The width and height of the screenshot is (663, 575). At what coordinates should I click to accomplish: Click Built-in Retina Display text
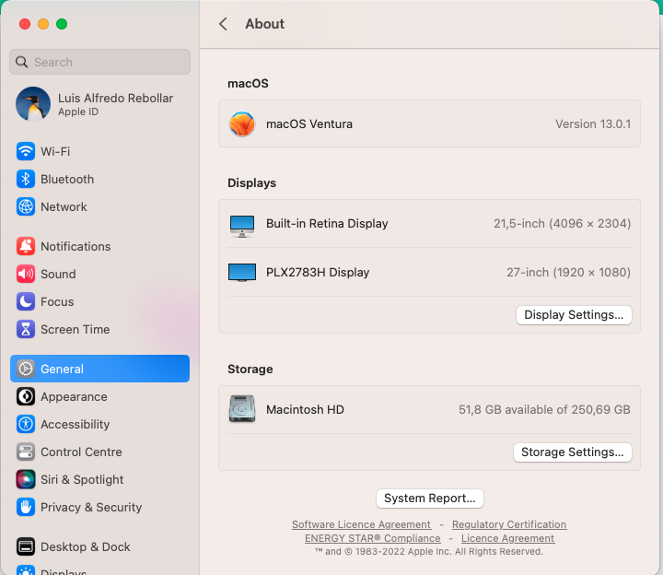pyautogui.click(x=327, y=223)
